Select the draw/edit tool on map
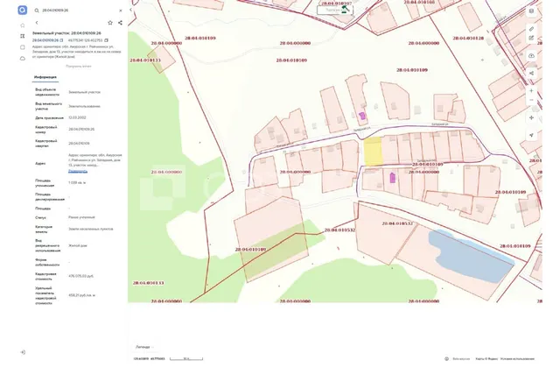The width and height of the screenshot is (560, 375). tap(531, 38)
